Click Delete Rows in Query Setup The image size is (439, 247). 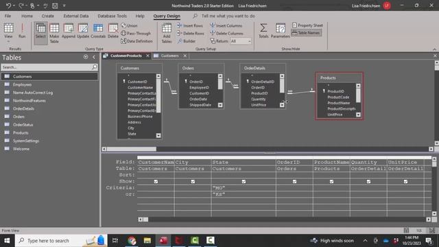click(191, 34)
